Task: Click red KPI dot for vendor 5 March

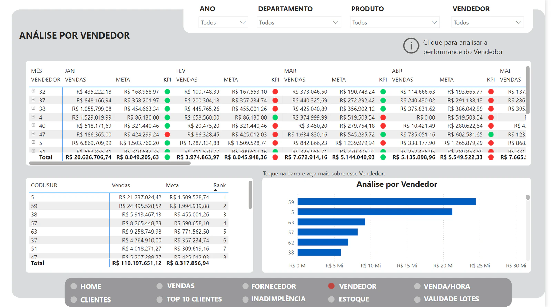Action: pyautogui.click(x=383, y=143)
